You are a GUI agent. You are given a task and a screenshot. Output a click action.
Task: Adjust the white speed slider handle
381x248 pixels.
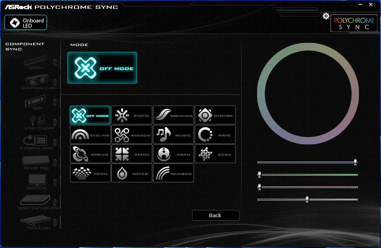[307, 199]
